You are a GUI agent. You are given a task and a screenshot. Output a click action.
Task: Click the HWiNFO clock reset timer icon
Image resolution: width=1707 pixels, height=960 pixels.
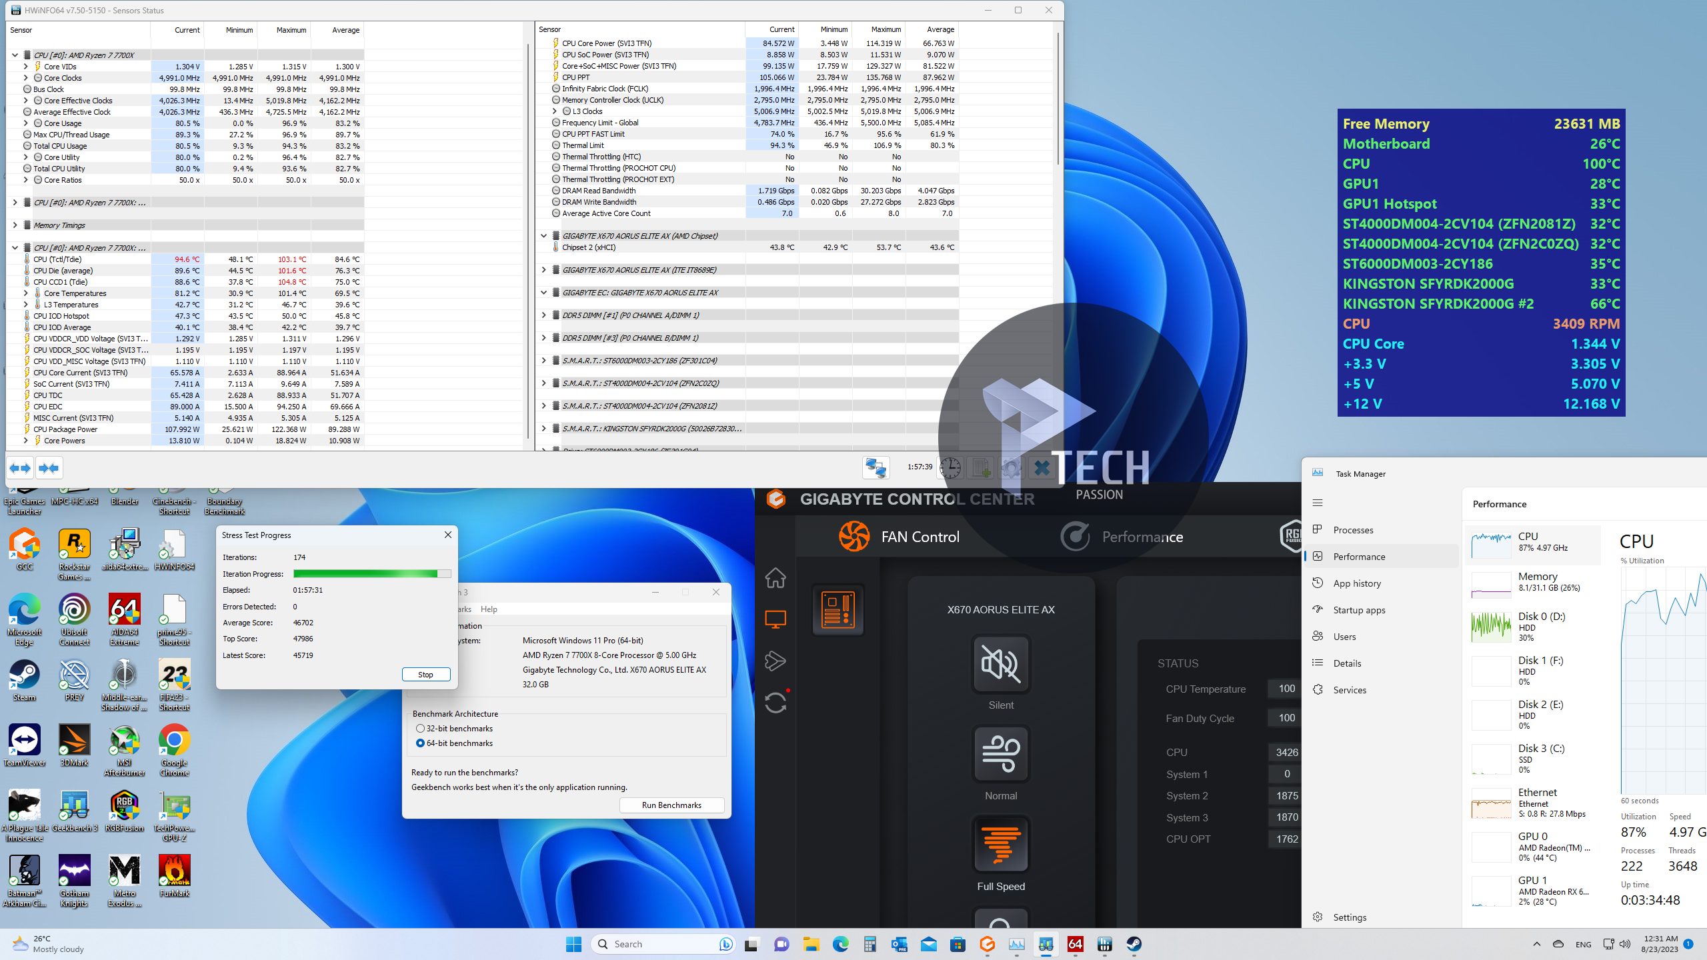click(x=950, y=468)
